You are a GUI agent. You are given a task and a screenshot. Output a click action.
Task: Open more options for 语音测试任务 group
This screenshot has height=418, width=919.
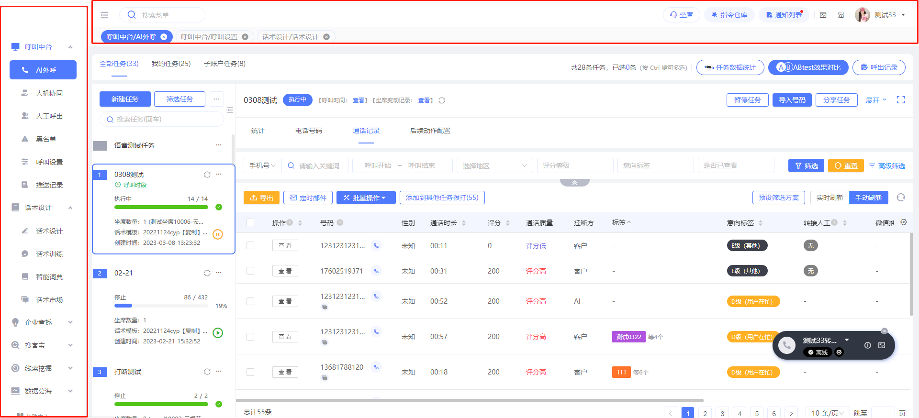click(219, 145)
